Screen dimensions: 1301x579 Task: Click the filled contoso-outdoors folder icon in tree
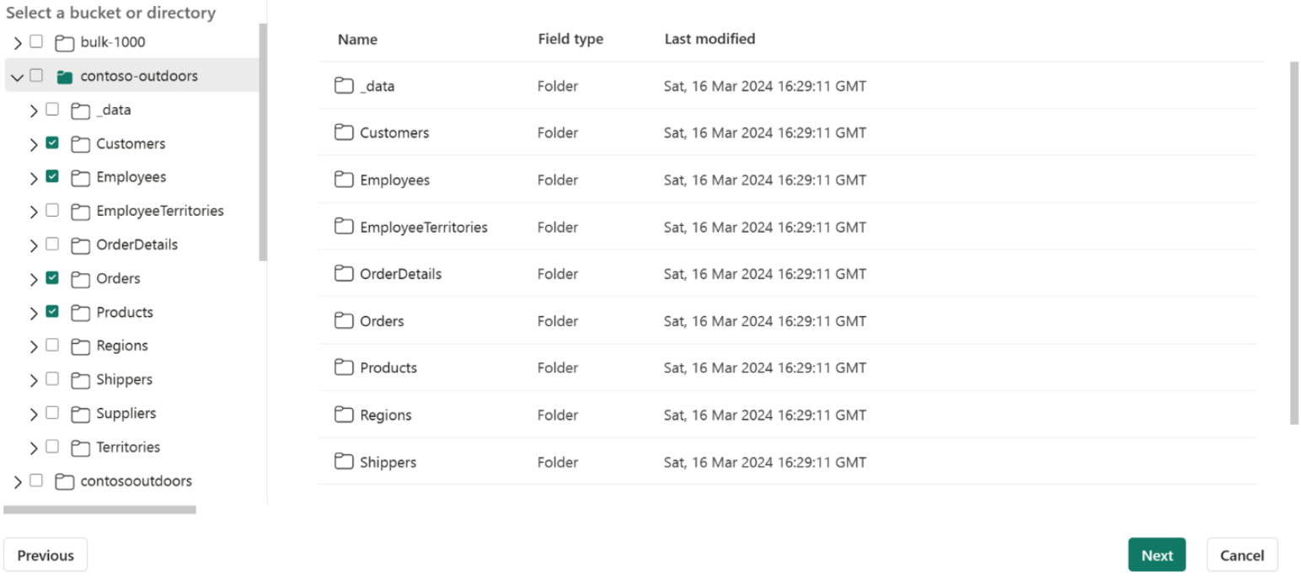point(64,77)
